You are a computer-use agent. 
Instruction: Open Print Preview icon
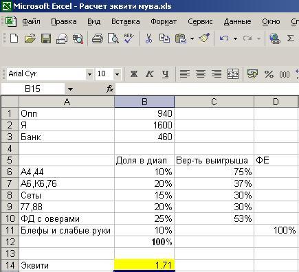pos(113,38)
